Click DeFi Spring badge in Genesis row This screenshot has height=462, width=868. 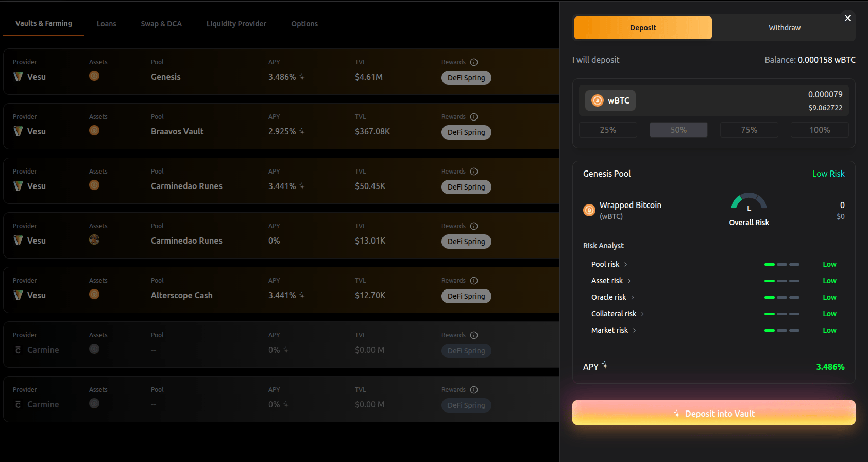(466, 78)
